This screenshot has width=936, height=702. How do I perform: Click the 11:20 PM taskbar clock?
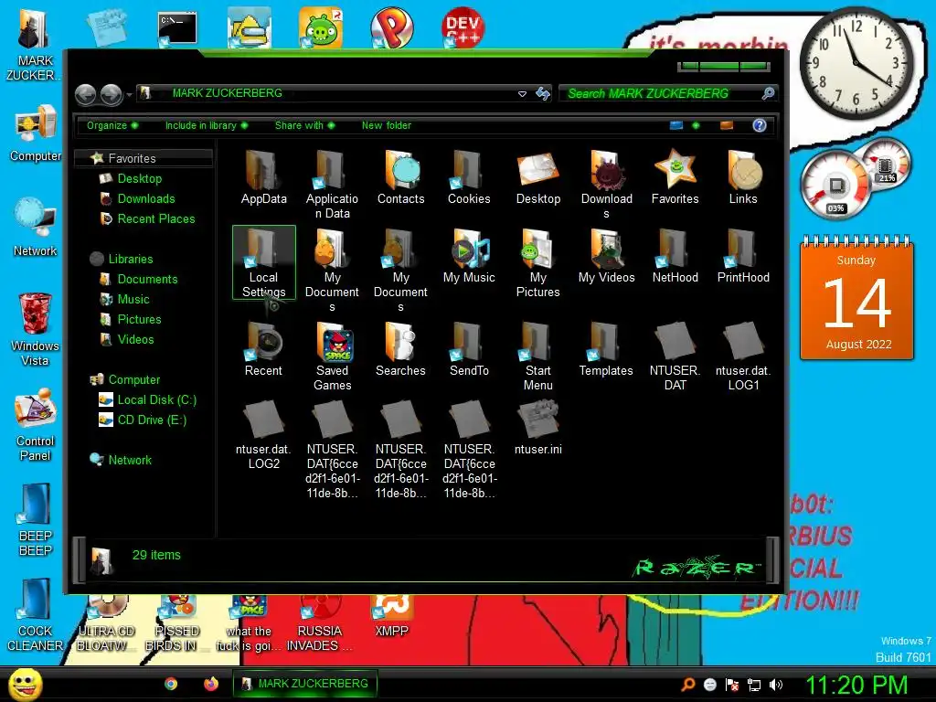[856, 685]
